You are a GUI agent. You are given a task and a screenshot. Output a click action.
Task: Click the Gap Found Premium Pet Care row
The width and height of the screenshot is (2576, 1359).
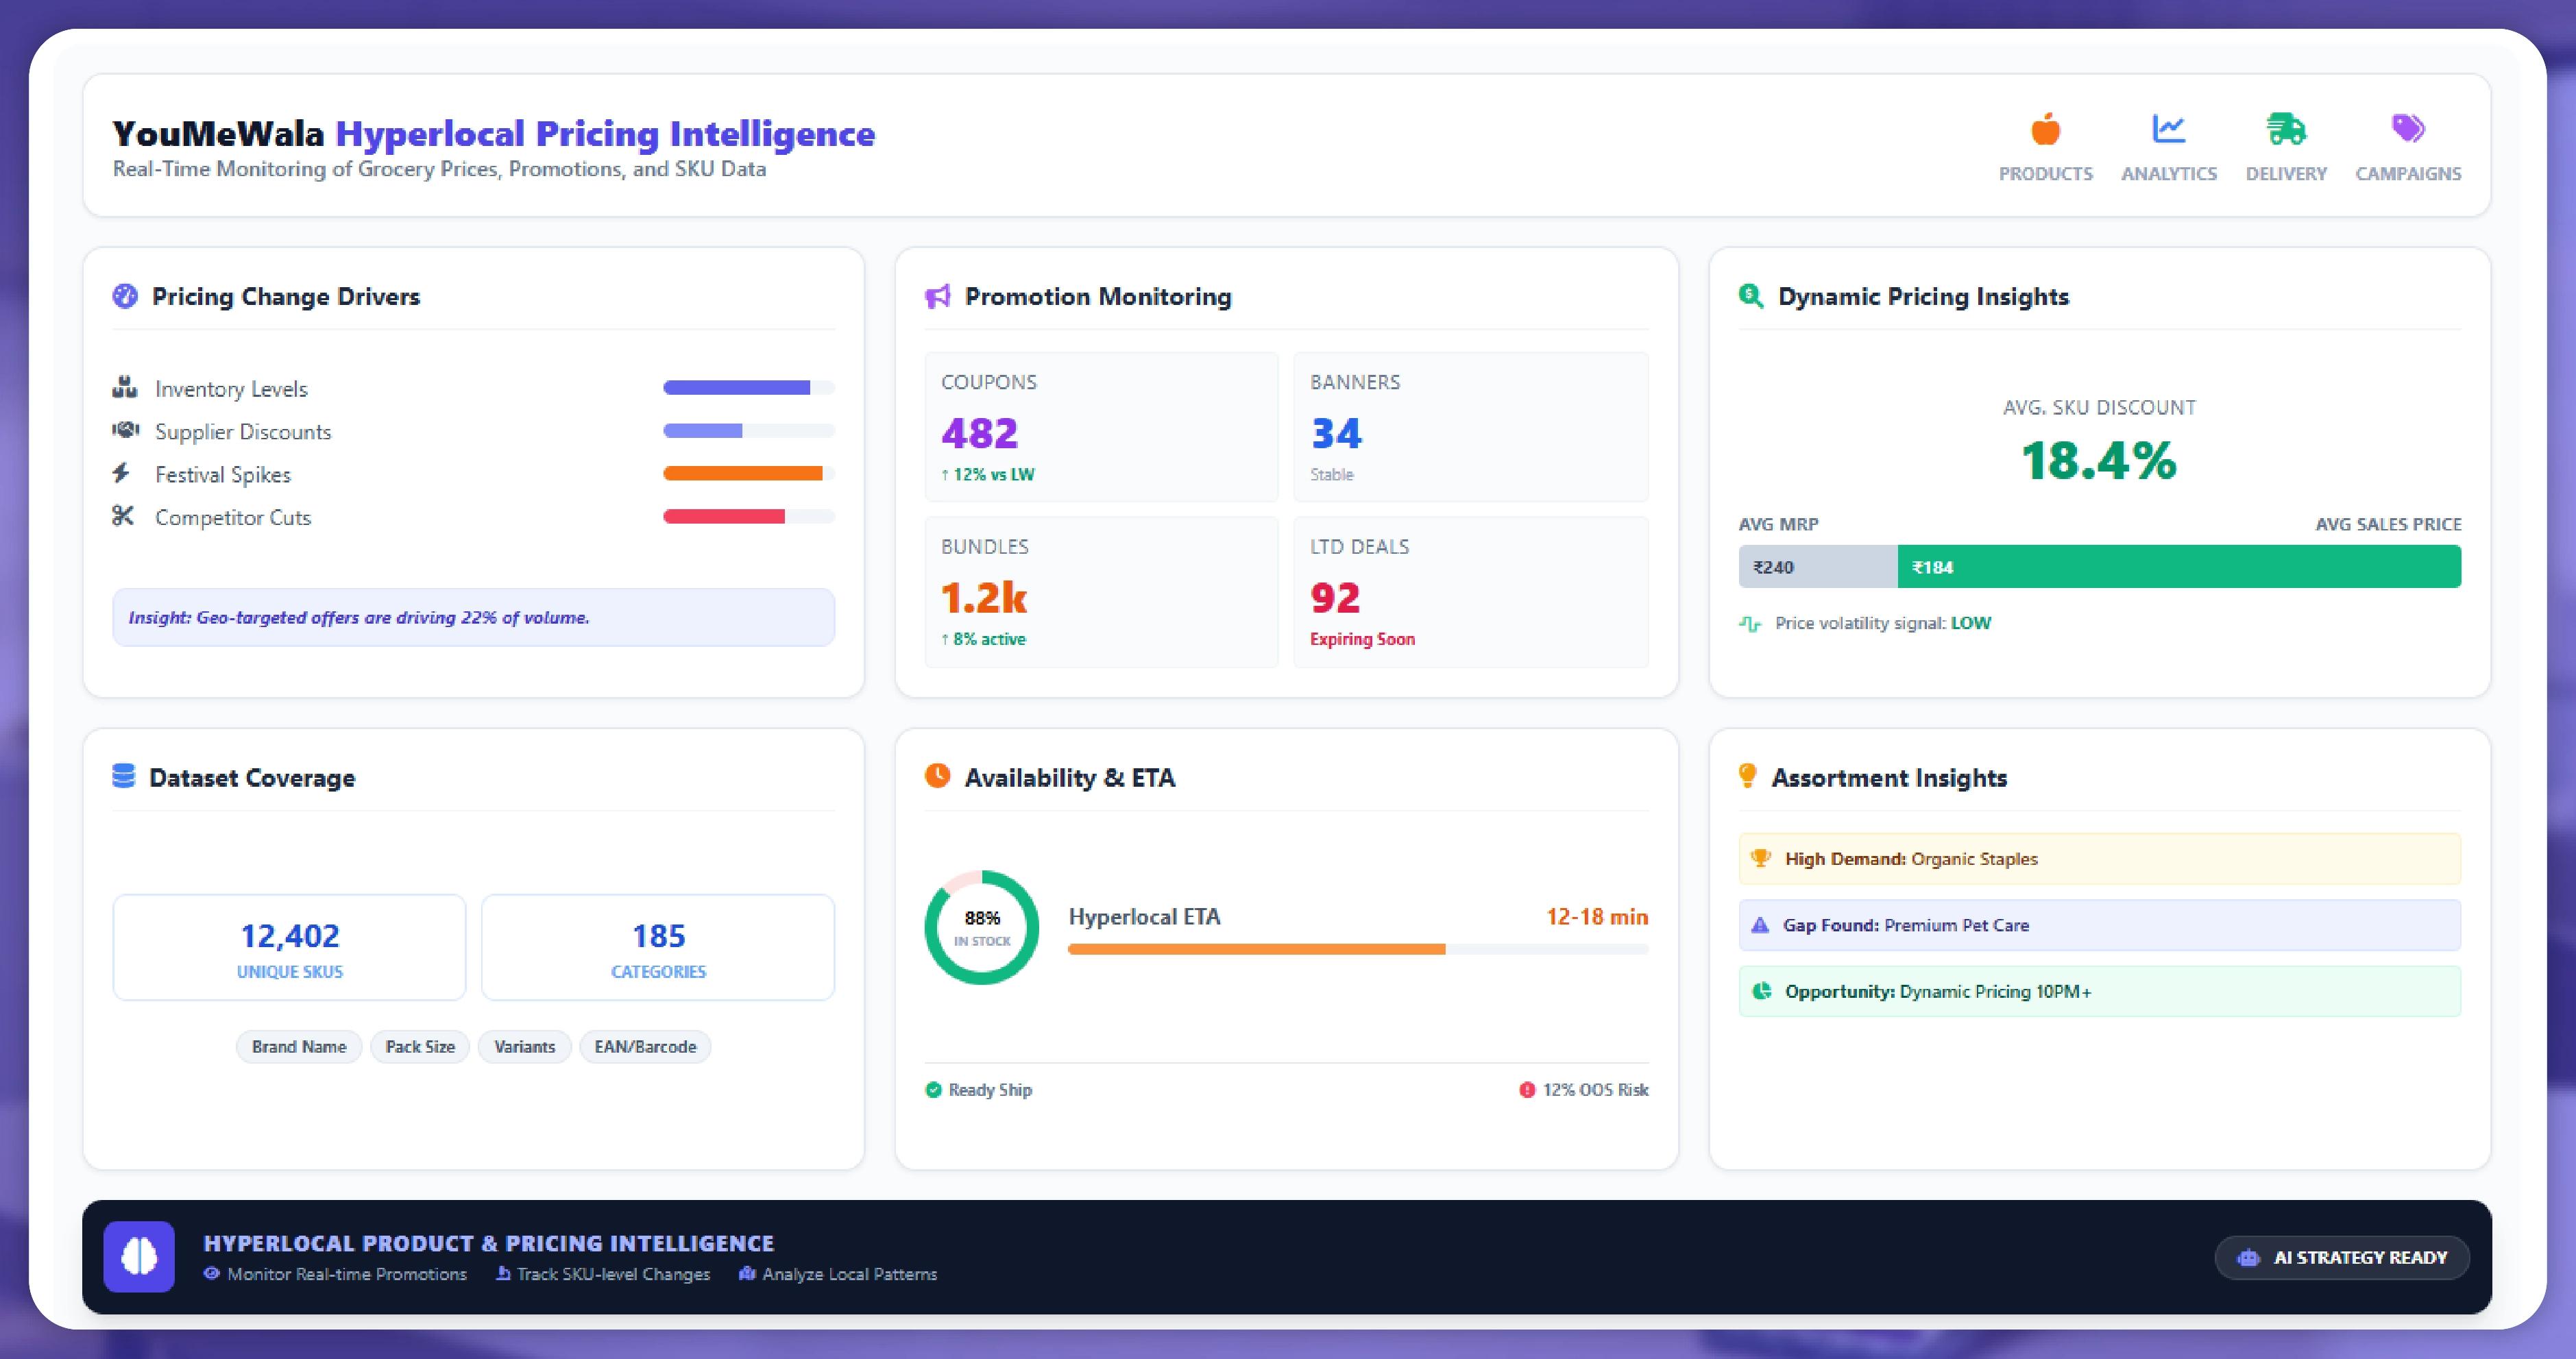(2099, 925)
